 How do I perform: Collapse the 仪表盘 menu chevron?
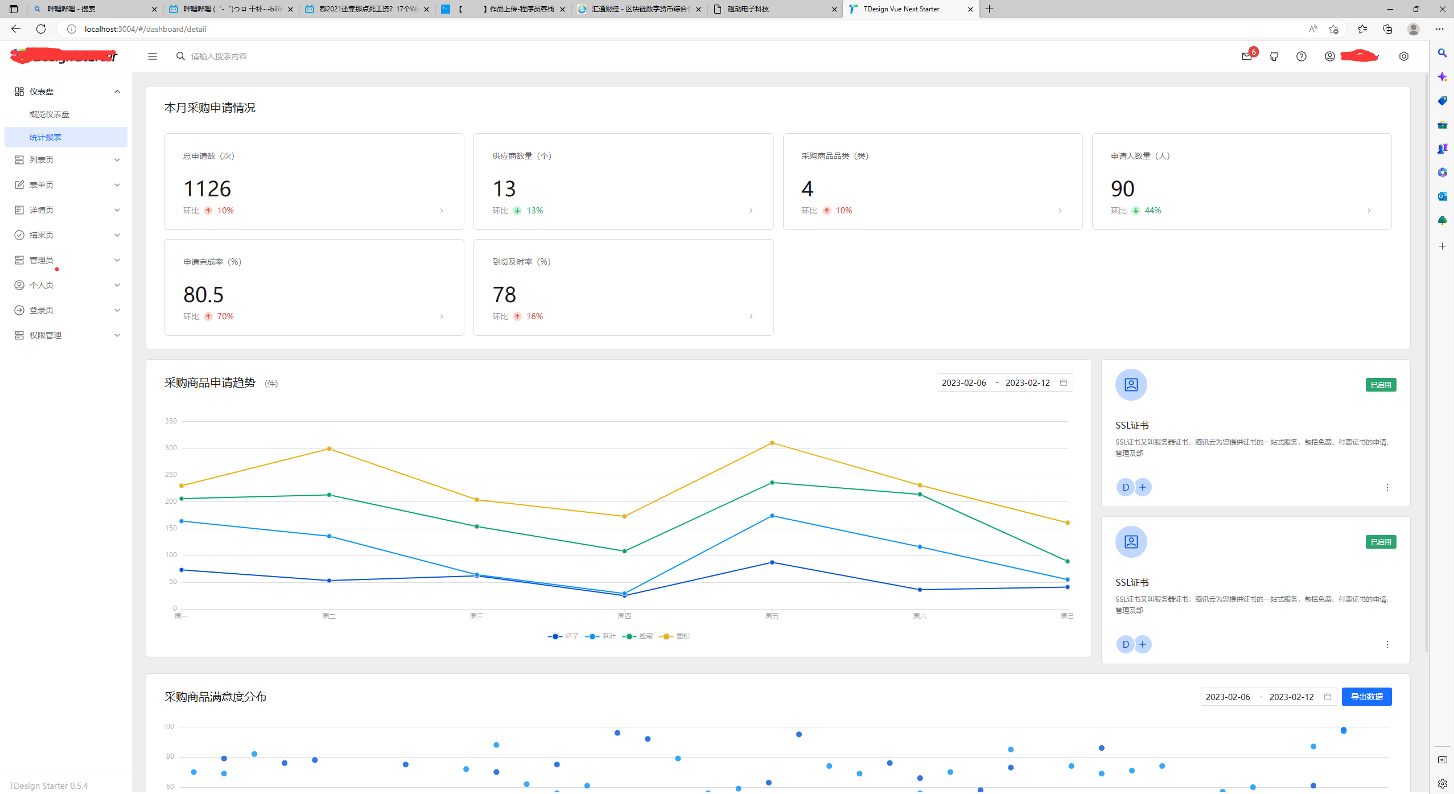click(x=117, y=92)
